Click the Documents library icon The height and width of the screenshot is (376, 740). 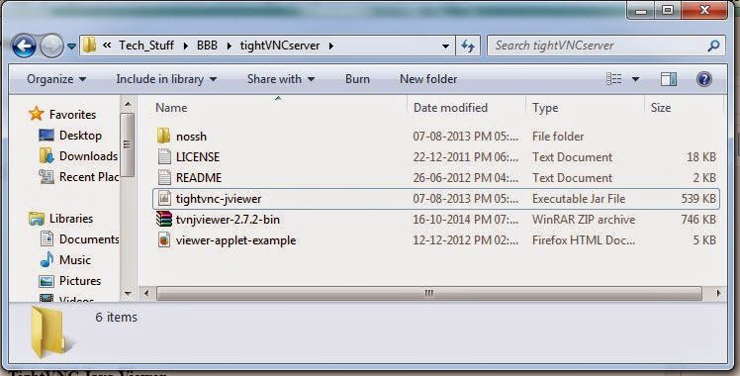(x=46, y=238)
